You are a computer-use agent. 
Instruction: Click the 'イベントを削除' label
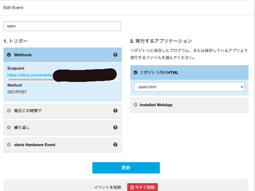point(108,187)
